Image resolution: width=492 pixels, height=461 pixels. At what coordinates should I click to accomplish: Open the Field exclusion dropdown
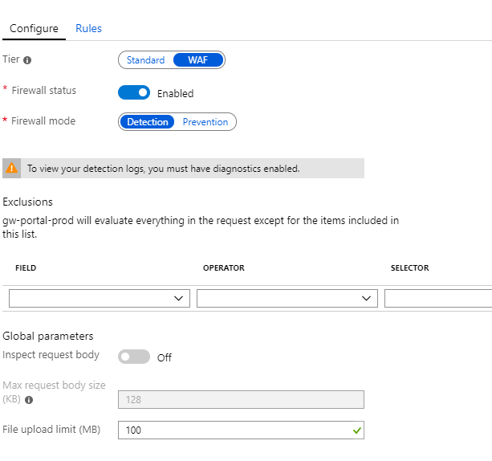[x=100, y=298]
